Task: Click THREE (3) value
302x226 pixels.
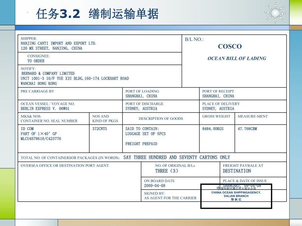Action: [166, 171]
